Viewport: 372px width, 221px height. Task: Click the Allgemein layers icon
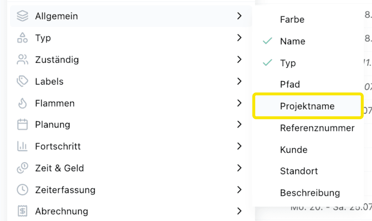[x=22, y=16]
